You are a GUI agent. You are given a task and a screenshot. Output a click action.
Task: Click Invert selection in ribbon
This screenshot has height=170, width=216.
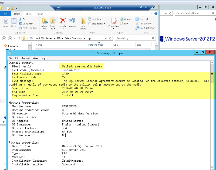(145, 28)
